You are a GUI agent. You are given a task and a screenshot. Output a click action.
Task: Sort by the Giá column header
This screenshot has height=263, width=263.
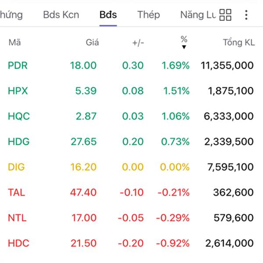tap(92, 43)
